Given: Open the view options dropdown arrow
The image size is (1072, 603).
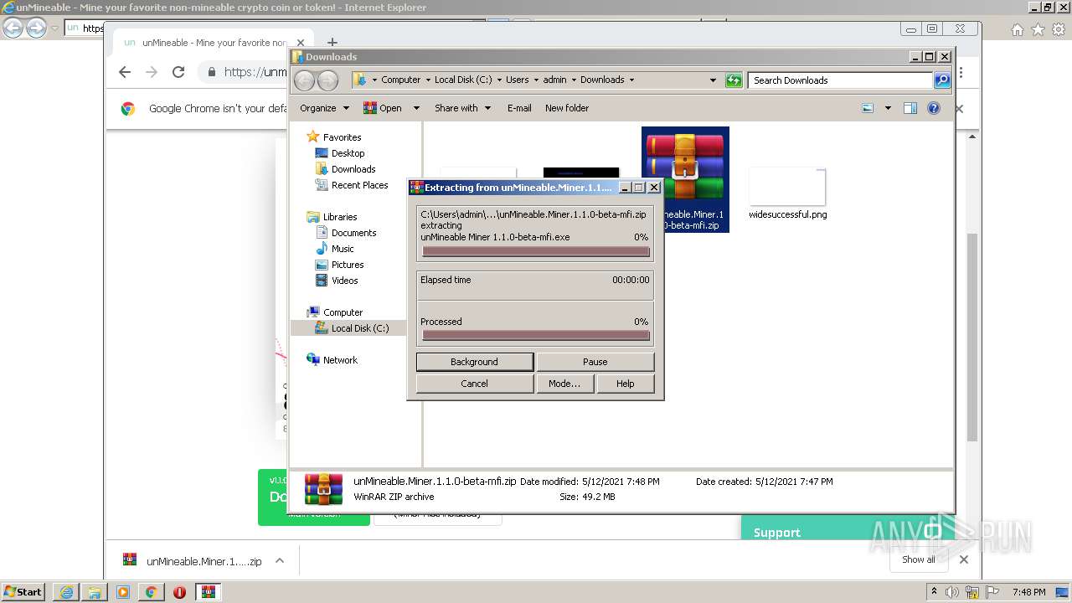Looking at the screenshot, I should point(888,108).
